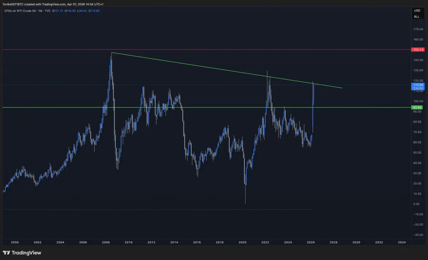Screen dimensions: 428x260
Task: Click the 130.00 price axis label
Action: (x=418, y=70)
